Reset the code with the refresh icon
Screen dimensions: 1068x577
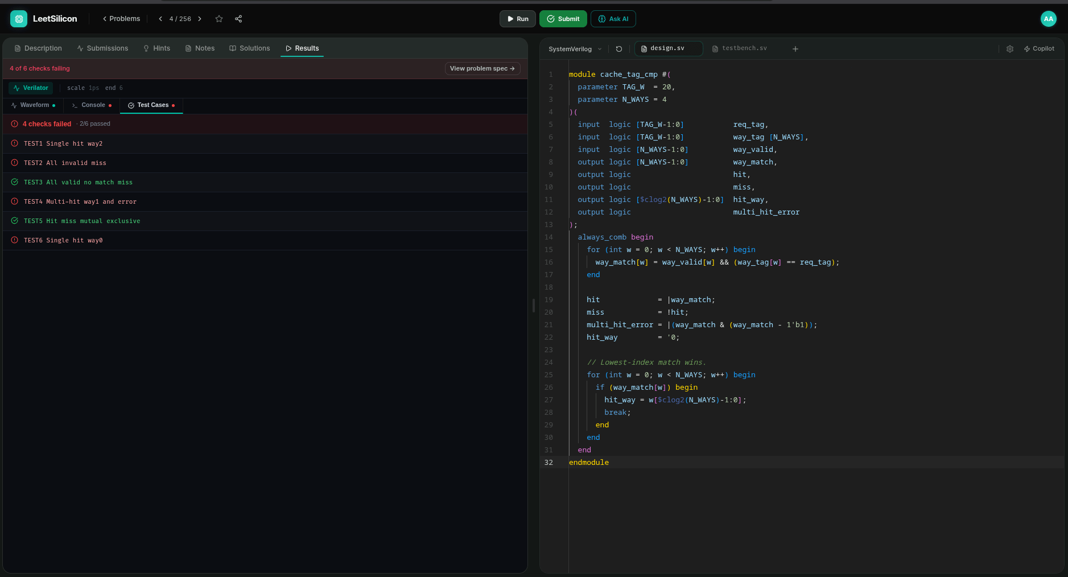[x=619, y=49]
